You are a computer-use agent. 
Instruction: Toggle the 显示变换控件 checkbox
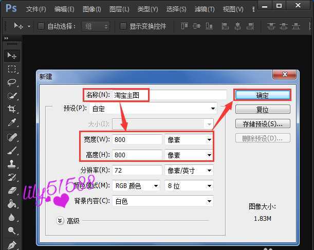[x=123, y=26]
